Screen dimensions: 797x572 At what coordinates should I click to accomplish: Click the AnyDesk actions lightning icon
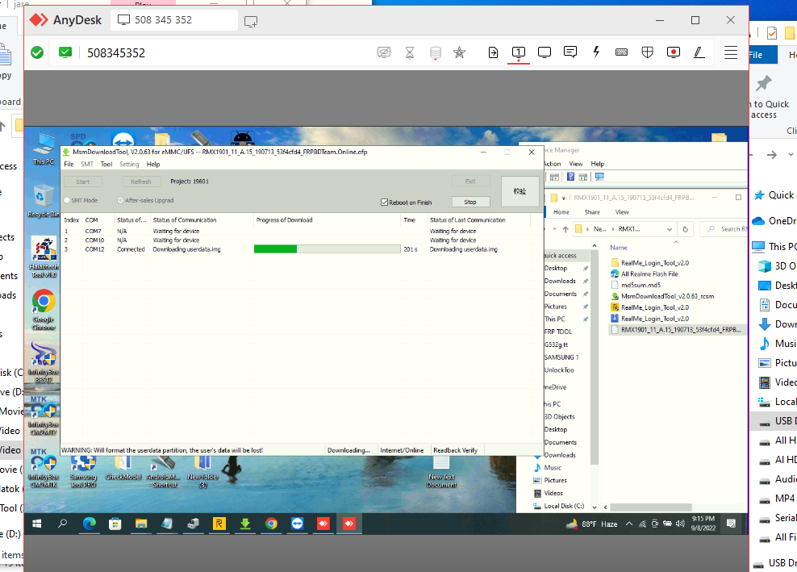(x=596, y=52)
